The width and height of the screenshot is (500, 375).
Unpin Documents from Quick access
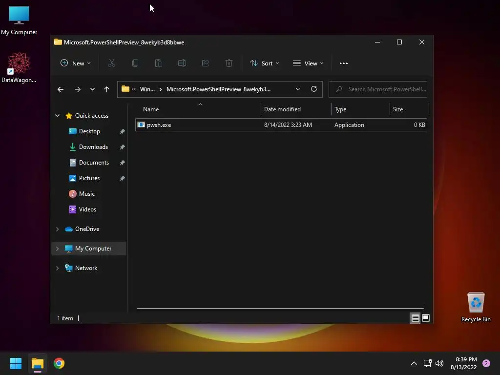tap(122, 163)
